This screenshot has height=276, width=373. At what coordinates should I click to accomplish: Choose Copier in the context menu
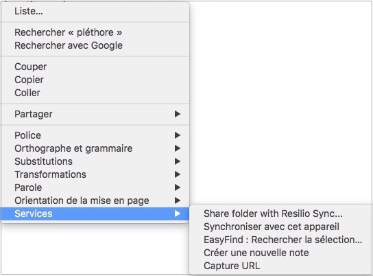click(95, 80)
